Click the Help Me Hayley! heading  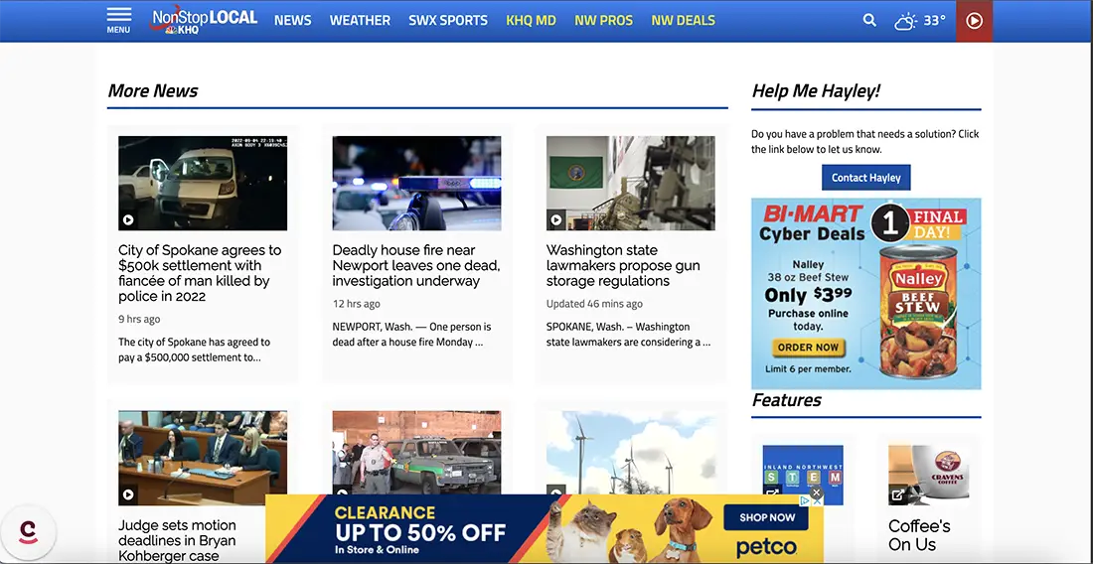tap(816, 91)
